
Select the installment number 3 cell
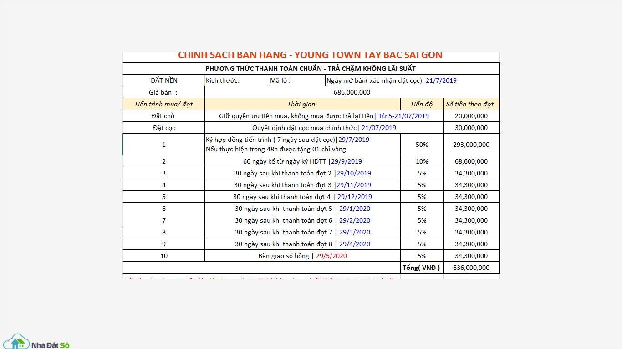click(164, 173)
